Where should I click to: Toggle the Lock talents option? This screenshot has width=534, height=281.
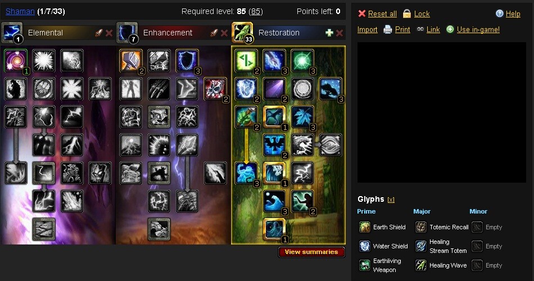[422, 13]
